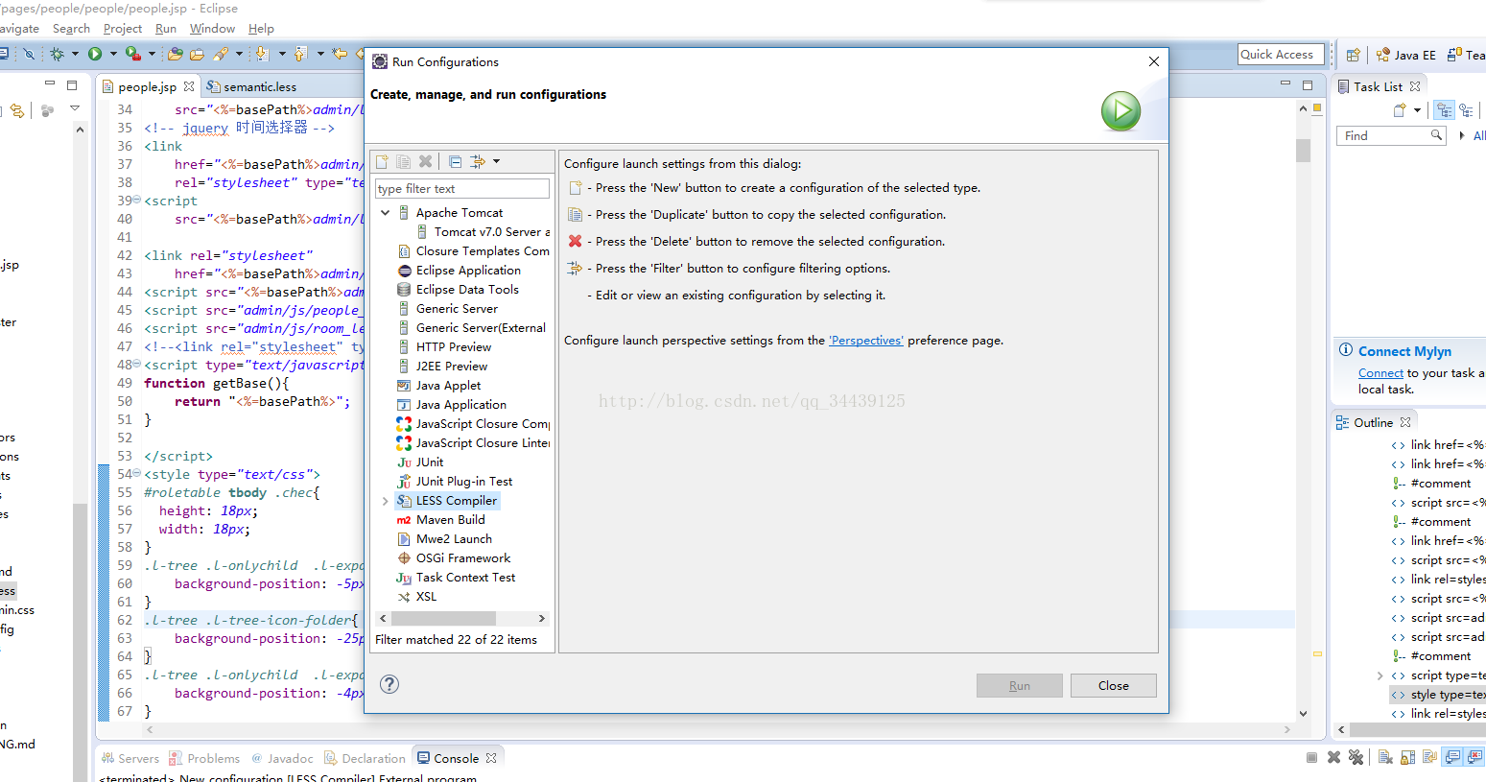Switch to the Java EE perspective
This screenshot has width=1486, height=782.
pyautogui.click(x=1406, y=55)
